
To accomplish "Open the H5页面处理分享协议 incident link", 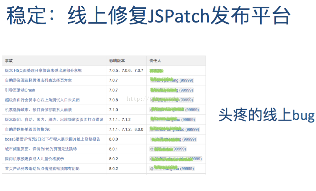I will pos(43,70).
